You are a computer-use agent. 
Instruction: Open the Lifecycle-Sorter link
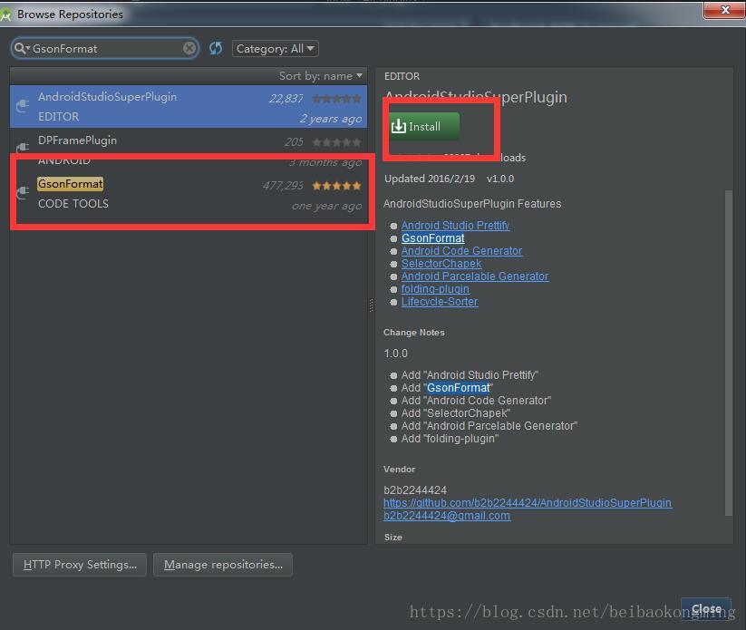440,302
